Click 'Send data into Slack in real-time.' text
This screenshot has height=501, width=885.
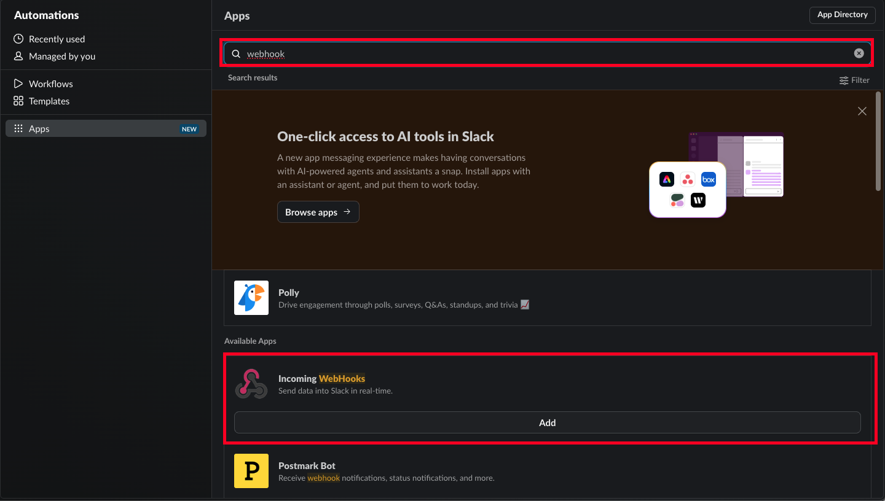click(x=336, y=390)
